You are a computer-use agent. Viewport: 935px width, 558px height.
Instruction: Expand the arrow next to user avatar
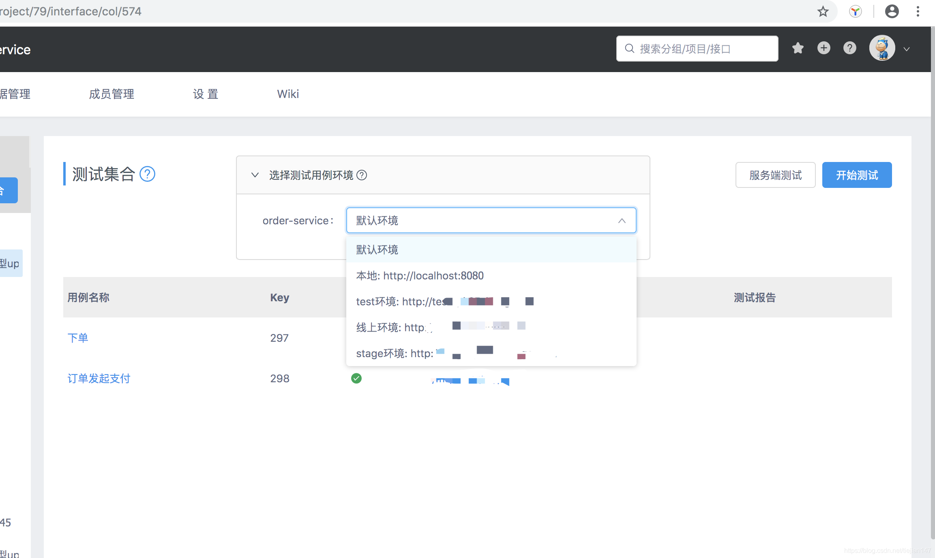907,49
